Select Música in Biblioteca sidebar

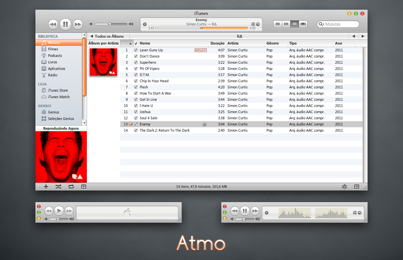58,43
